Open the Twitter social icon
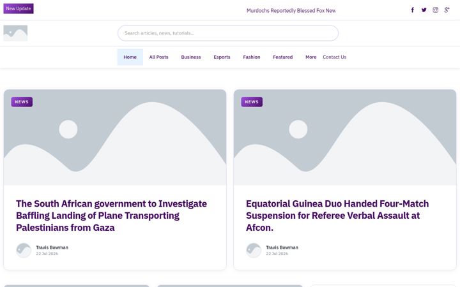This screenshot has width=460, height=287. (424, 10)
